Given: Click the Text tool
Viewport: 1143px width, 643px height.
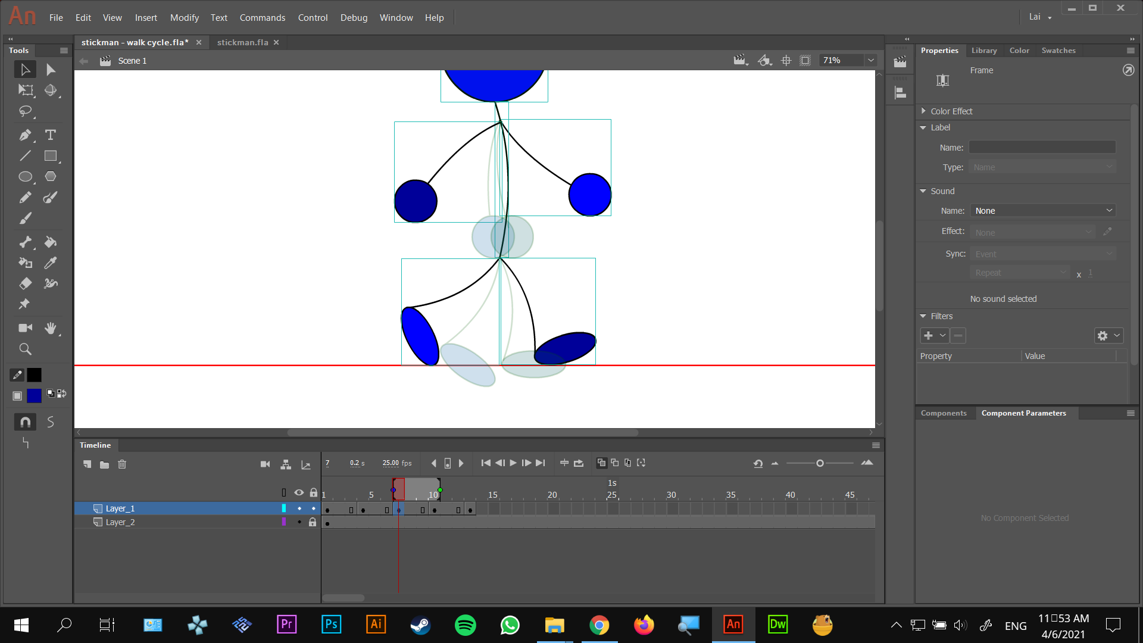Looking at the screenshot, I should pos(51,135).
